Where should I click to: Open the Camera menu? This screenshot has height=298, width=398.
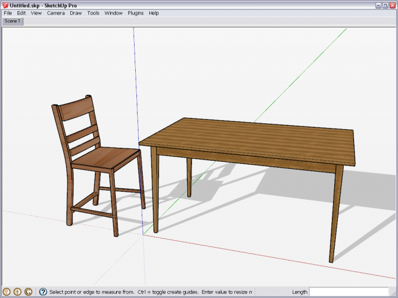tap(56, 13)
